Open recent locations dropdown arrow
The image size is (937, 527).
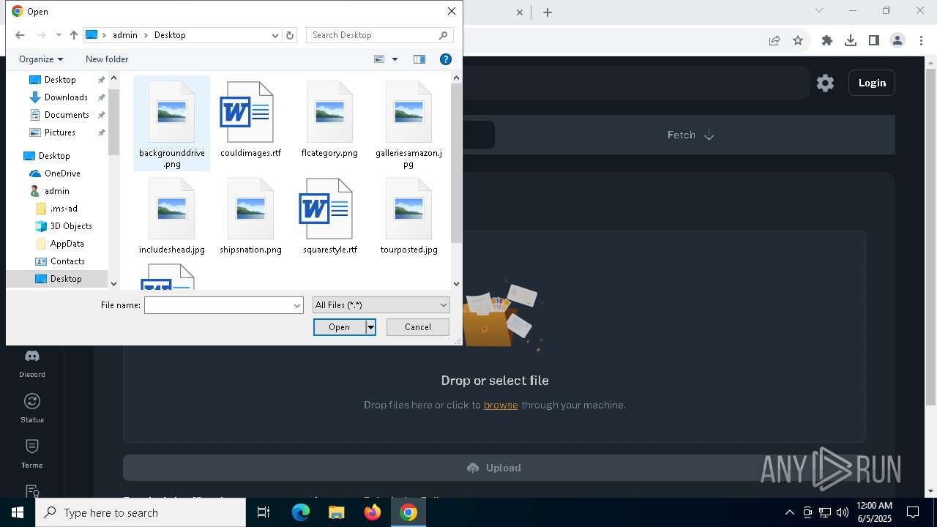(x=59, y=35)
